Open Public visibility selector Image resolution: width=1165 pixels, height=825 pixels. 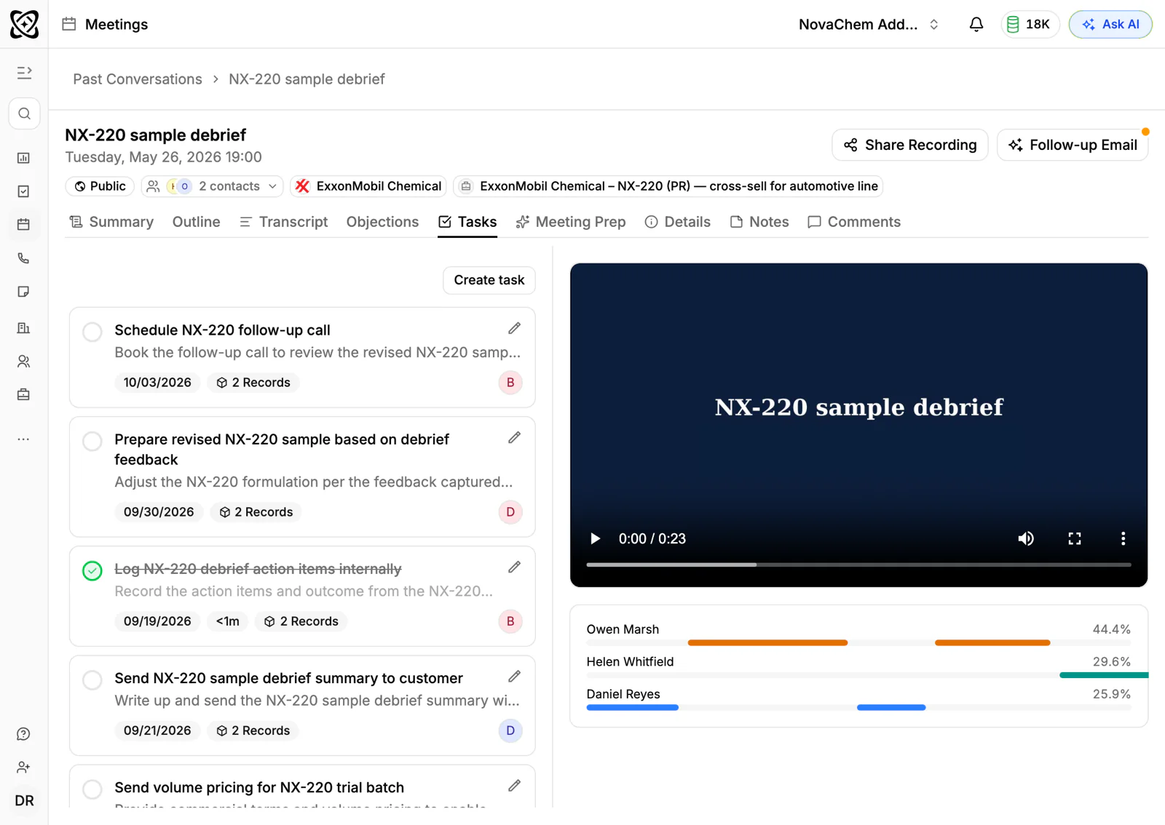click(100, 186)
